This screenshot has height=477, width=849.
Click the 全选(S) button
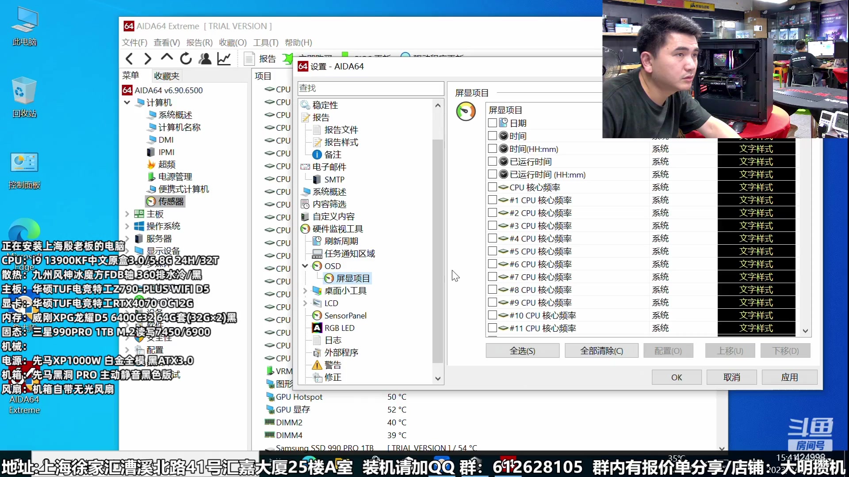(522, 351)
